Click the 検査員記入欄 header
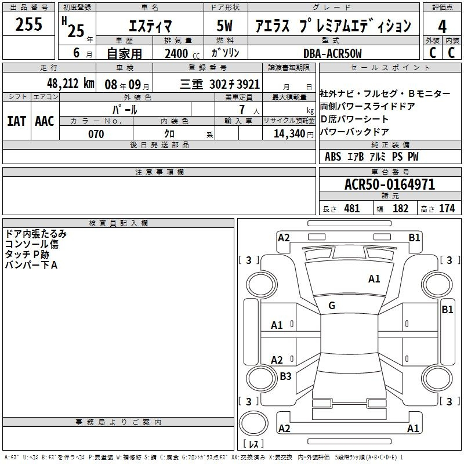This screenshot has width=464, height=464. [x=118, y=223]
